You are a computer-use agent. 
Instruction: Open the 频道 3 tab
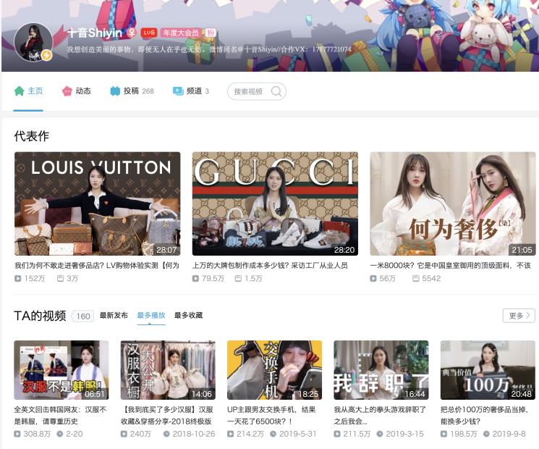[x=191, y=91]
